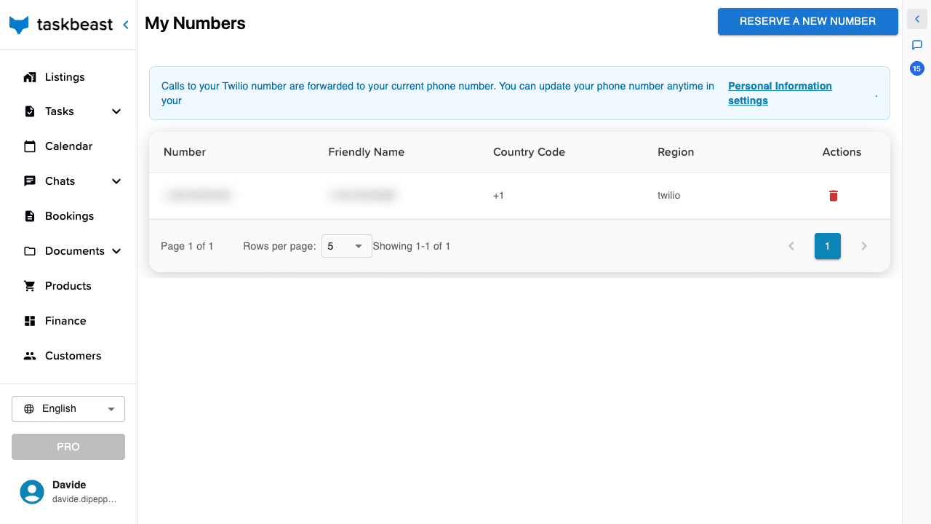The image size is (931, 524).
Task: Click the Finance dashboard icon
Action: click(x=30, y=321)
